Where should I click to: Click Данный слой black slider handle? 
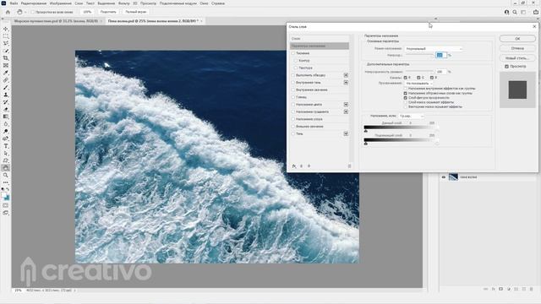tap(366, 131)
